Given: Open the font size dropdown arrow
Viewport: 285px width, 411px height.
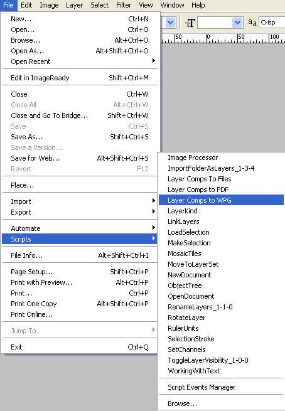Looking at the screenshot, I should click(x=237, y=23).
